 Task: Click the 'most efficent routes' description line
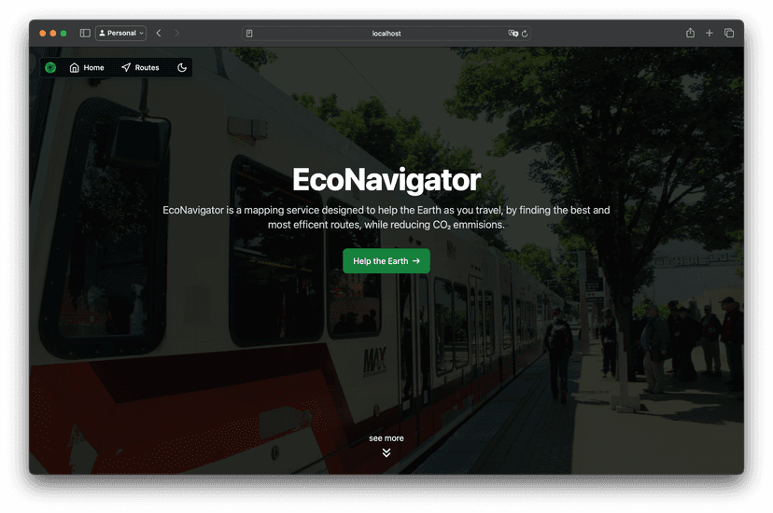point(386,225)
